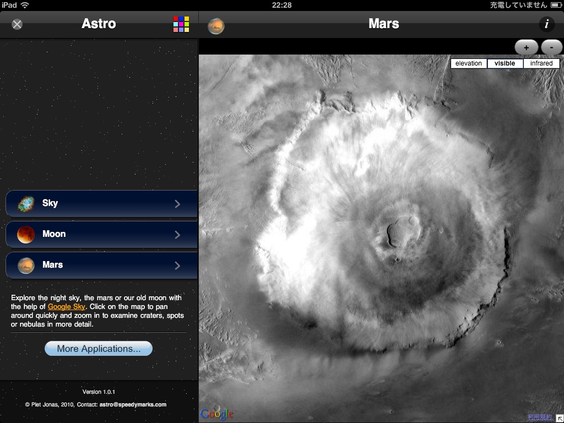Screen dimensions: 564x423
Task: Expand the Moon row chevron
Action: click(177, 235)
